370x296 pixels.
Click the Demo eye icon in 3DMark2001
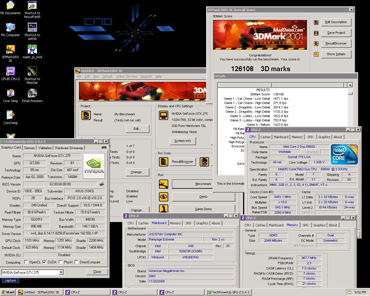[164, 197]
